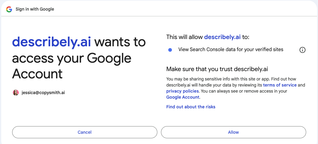The image size is (318, 144).
Task: Open the Search Console permission info icon
Action: click(302, 50)
